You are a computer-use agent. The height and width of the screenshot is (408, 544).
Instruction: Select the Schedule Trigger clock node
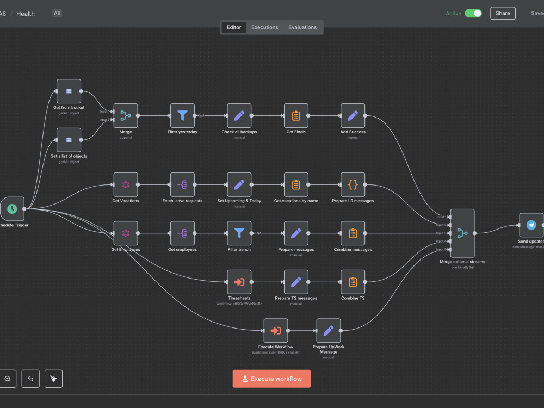pyautogui.click(x=12, y=209)
